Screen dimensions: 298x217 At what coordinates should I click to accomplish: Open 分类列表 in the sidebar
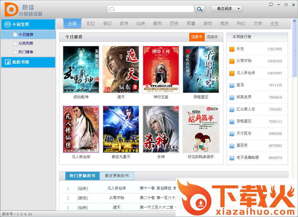pos(26,43)
